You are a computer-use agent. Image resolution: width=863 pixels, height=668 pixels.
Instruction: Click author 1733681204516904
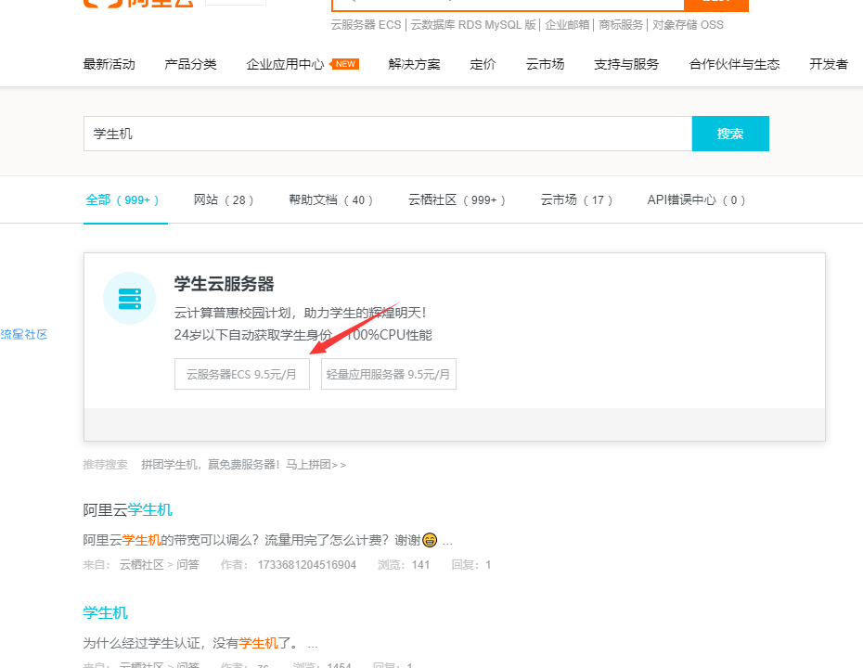coord(306,565)
